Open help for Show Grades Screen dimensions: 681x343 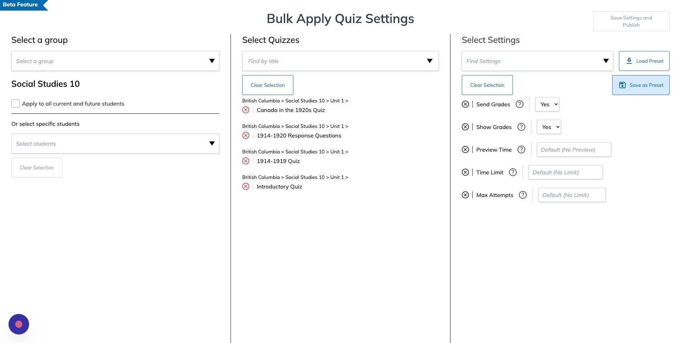tap(521, 127)
